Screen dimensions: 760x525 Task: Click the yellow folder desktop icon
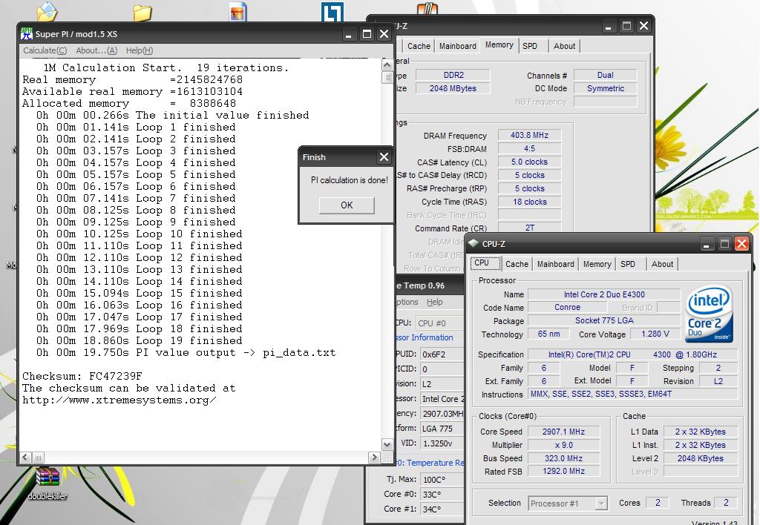point(142,13)
